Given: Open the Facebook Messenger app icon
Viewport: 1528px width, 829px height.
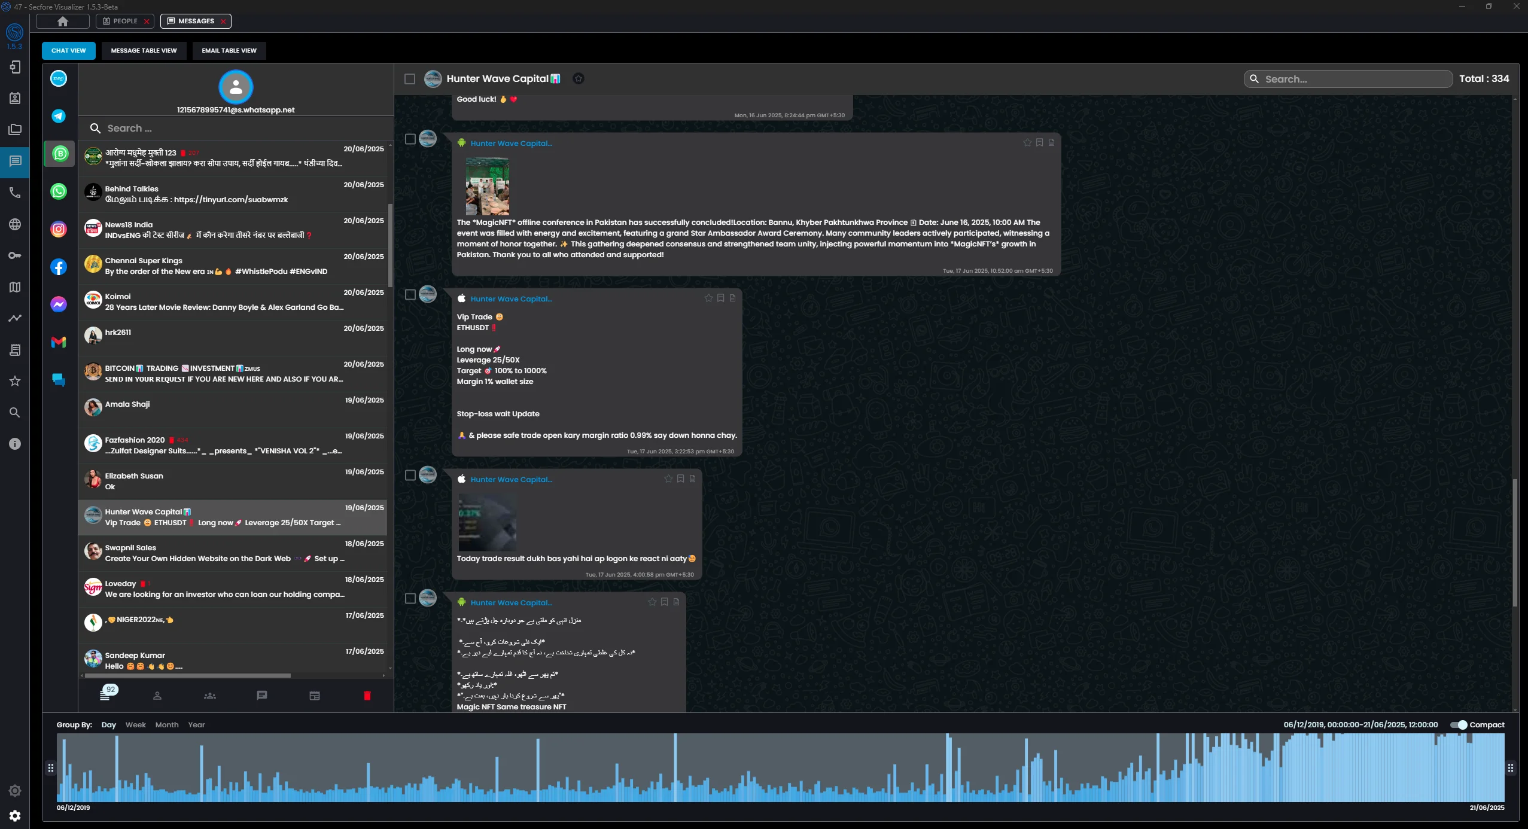Looking at the screenshot, I should click(x=59, y=304).
